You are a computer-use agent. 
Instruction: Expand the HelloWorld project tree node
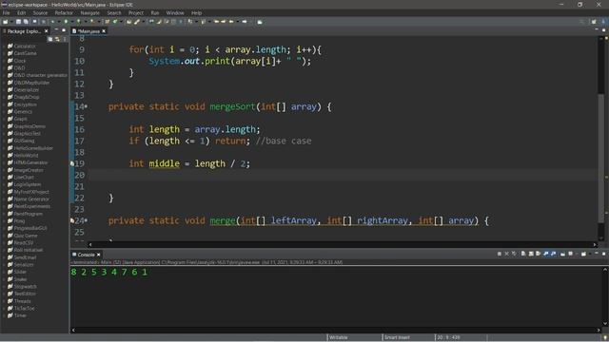click(x=4, y=156)
